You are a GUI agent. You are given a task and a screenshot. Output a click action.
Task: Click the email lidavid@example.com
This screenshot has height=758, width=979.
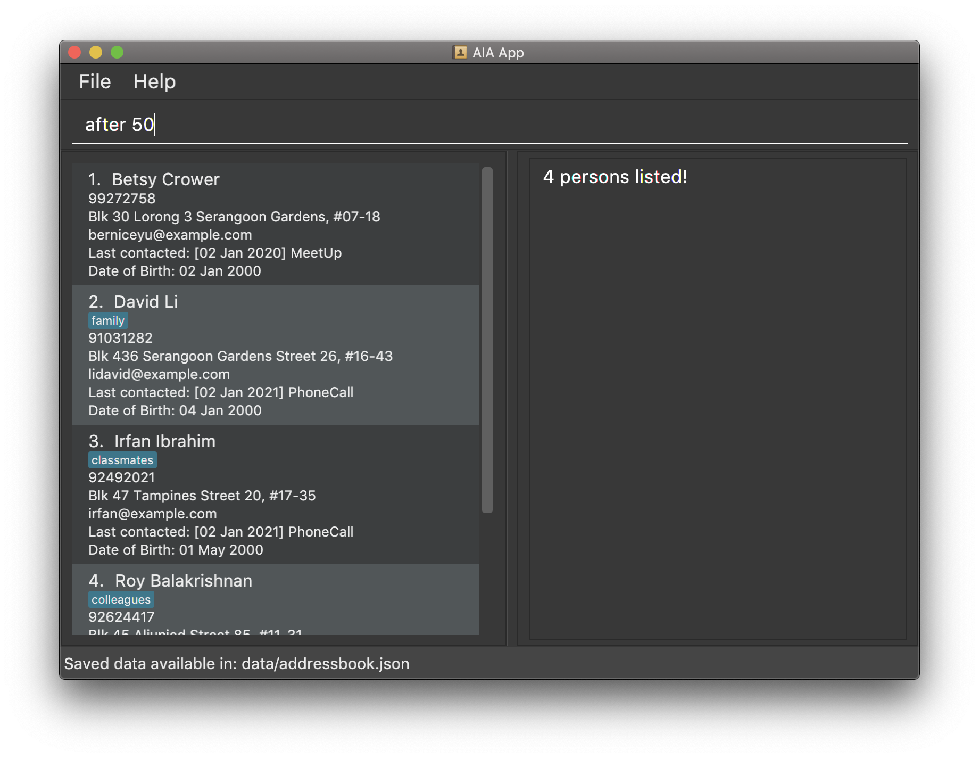[159, 374]
